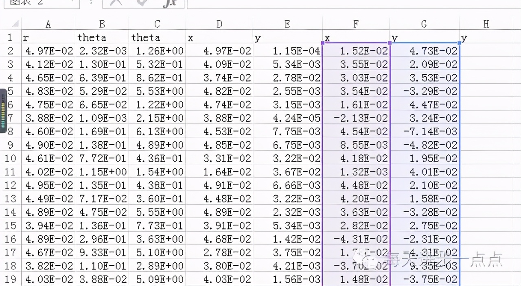Select cell containing 7.17E-02
This screenshot has width=521, height=286.
[x=102, y=198]
